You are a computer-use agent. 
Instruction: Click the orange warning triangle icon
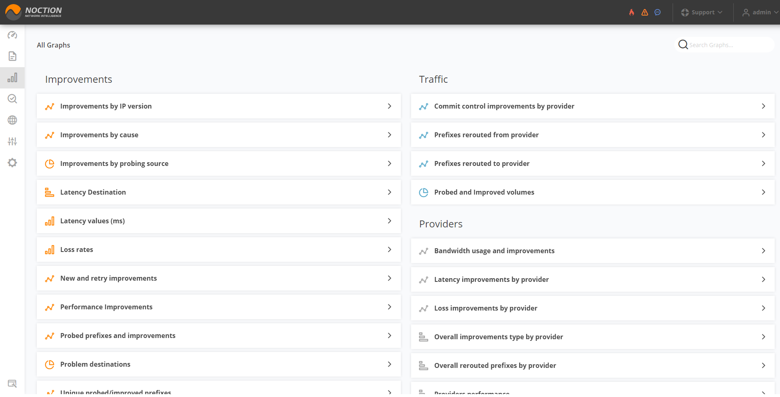(645, 12)
